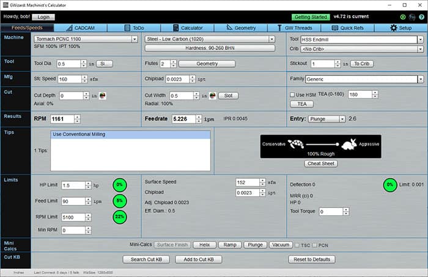The image size is (428, 277).
Task: Toggle the TSC checkbox
Action: coord(297,245)
